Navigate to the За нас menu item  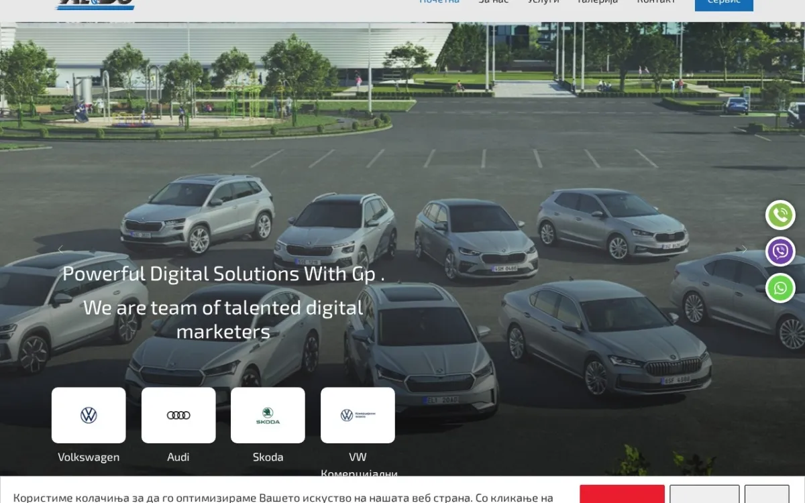(494, 2)
